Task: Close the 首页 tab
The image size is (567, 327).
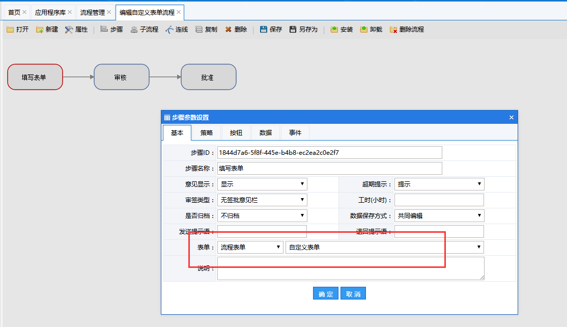Action: click(24, 12)
